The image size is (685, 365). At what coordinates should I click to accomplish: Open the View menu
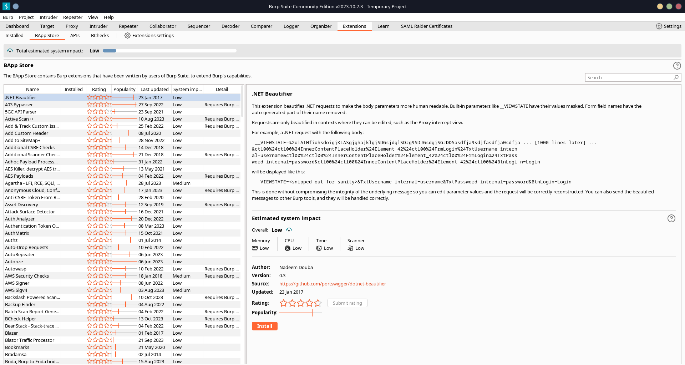tap(93, 17)
